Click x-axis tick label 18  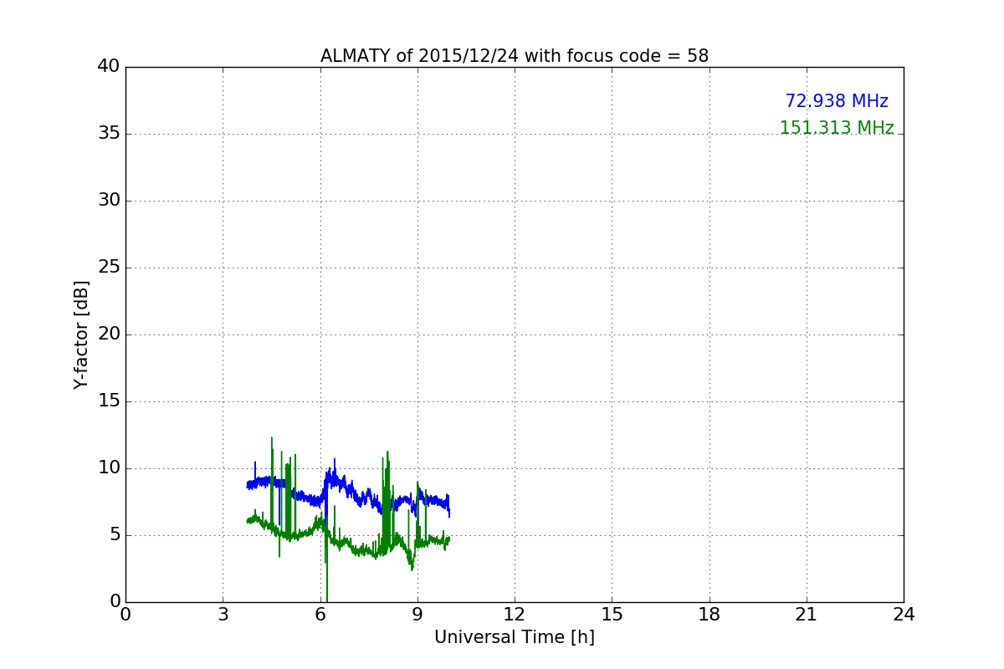click(x=709, y=615)
